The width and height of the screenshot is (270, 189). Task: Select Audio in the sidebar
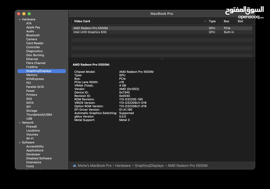click(30, 31)
